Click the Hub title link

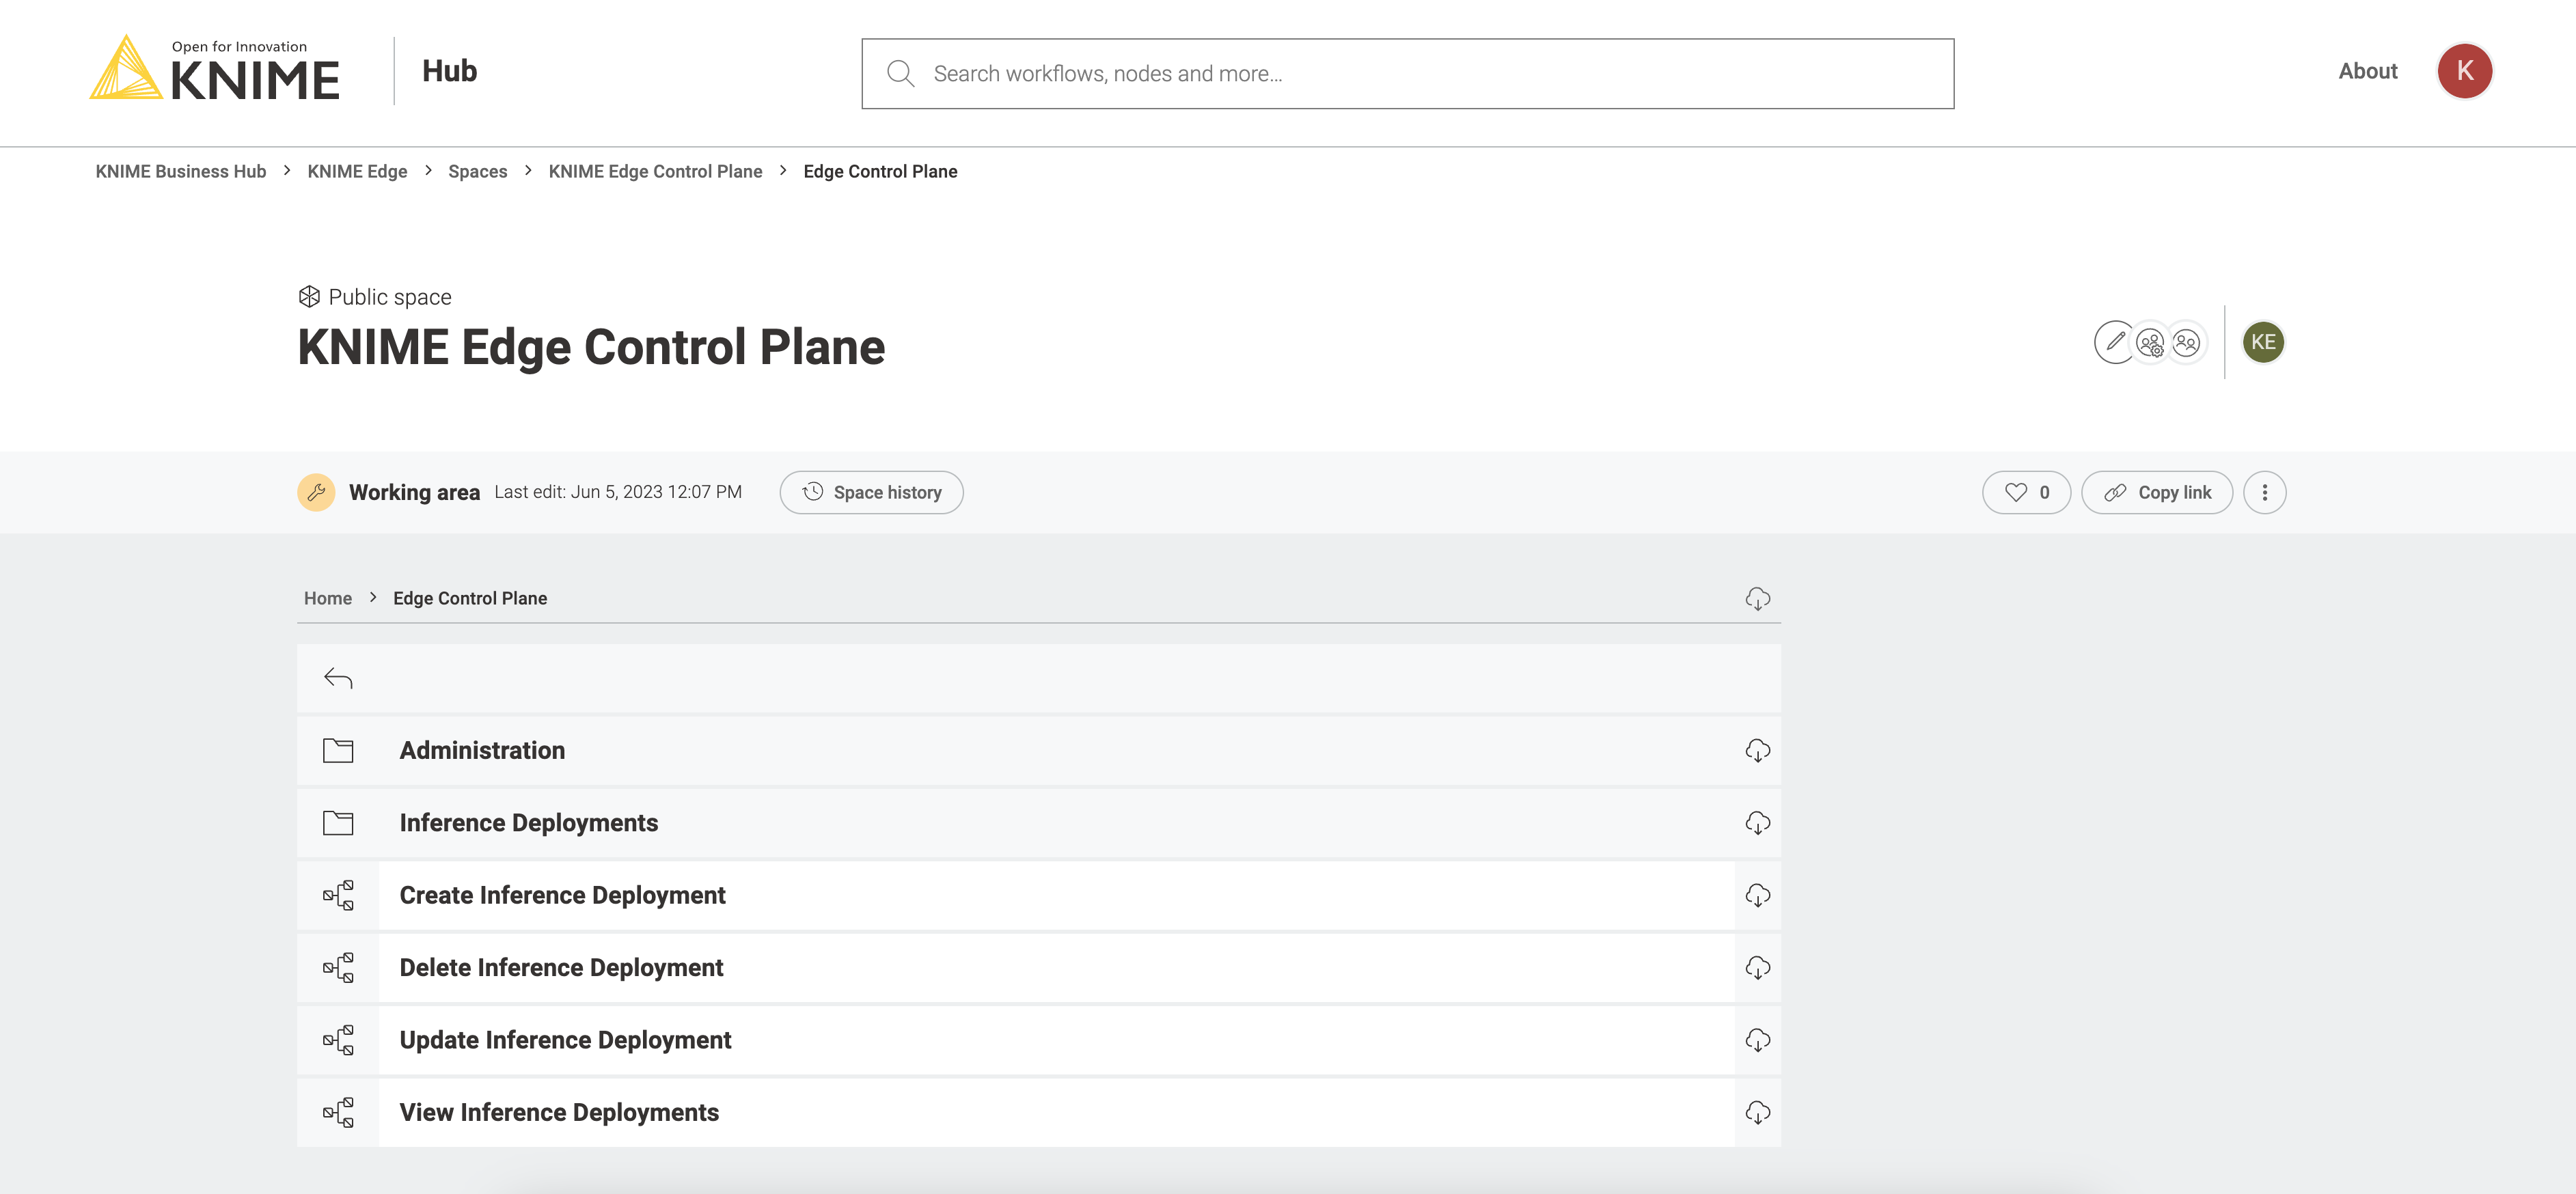449,71
